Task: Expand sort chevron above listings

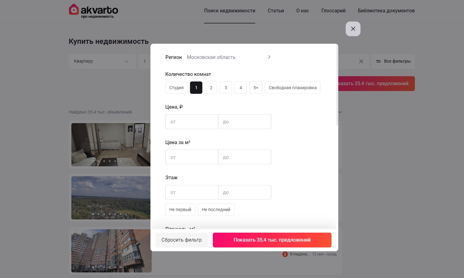Action: pyautogui.click(x=340, y=112)
